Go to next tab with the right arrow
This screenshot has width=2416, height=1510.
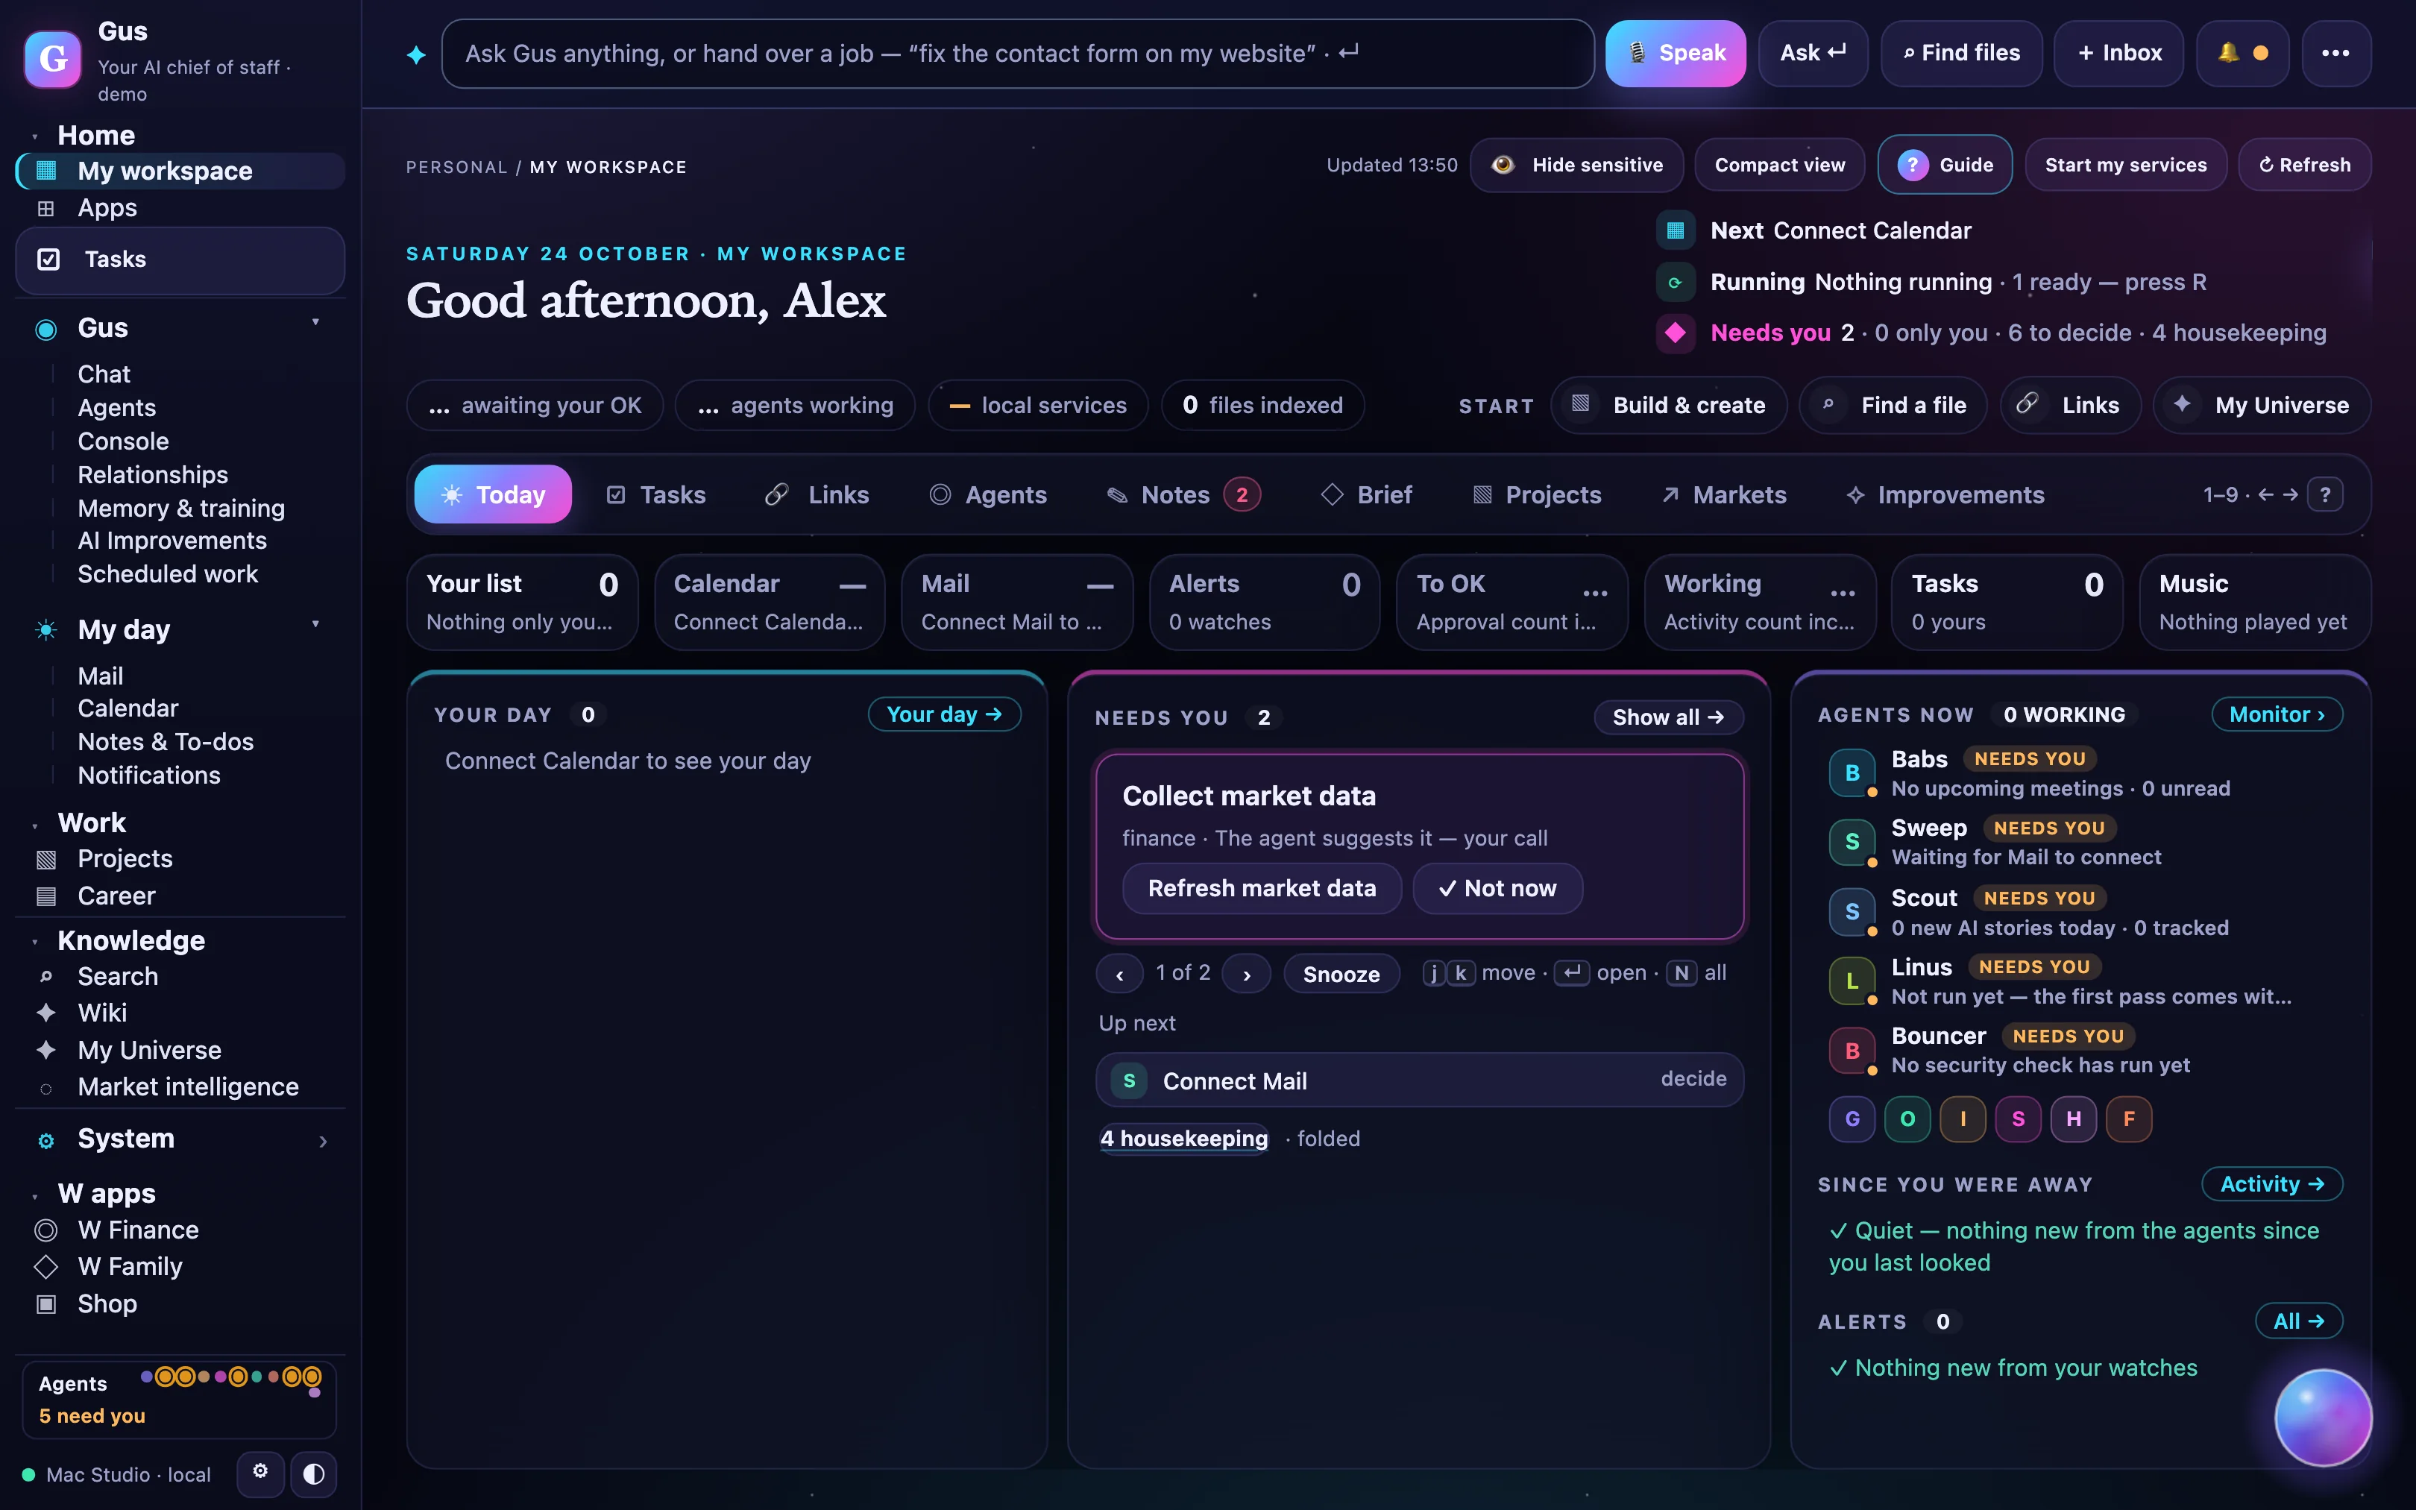(x=2290, y=494)
